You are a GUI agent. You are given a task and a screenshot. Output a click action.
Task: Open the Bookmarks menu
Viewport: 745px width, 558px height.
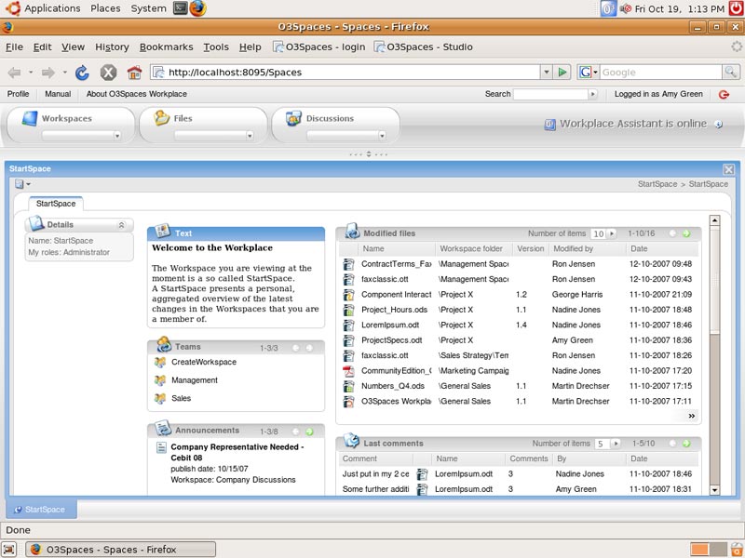tap(167, 47)
